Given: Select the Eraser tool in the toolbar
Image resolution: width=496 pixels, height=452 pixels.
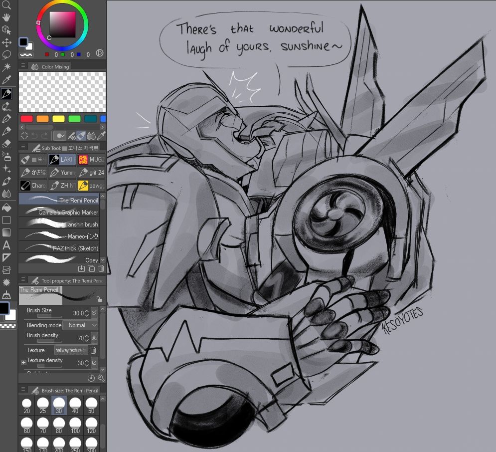Looking at the screenshot, I should (6, 143).
